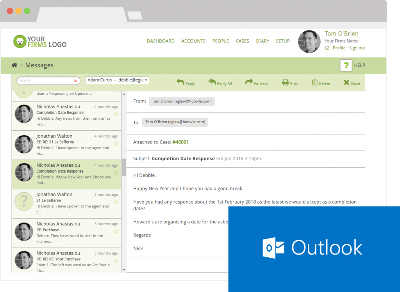Open RE: RE: RE: Your Purchase message
400x292 pixels.
point(66,260)
